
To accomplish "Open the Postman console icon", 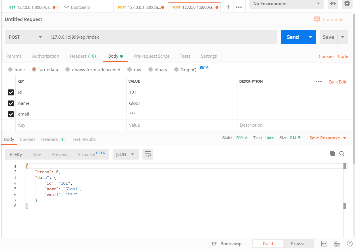I will (337, 244).
